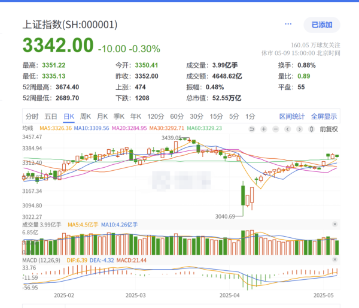359x308 pixels.
Task: Open 全屏显示 fullscreen view
Action: pos(324,116)
